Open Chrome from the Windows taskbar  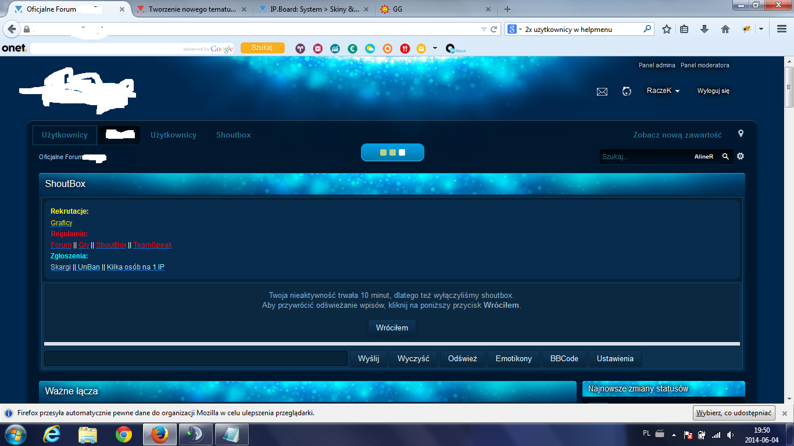[123, 434]
